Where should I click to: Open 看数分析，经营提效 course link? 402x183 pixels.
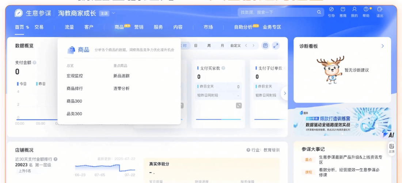(x=349, y=172)
